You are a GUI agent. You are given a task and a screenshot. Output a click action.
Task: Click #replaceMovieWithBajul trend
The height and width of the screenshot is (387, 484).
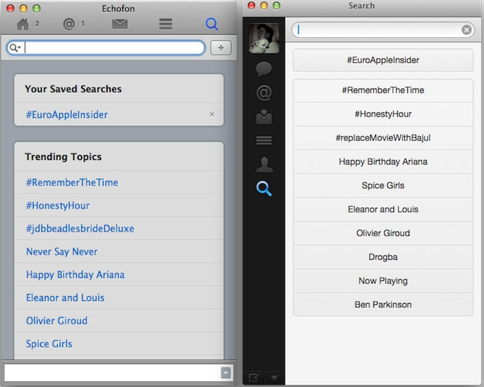[383, 138]
